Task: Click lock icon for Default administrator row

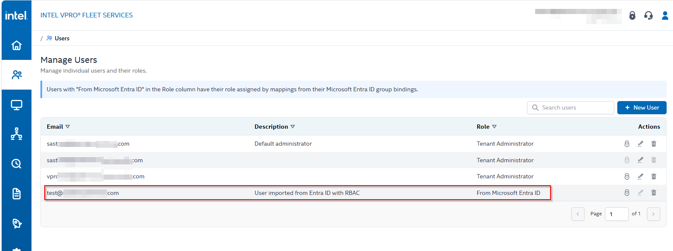Action: pos(627,144)
